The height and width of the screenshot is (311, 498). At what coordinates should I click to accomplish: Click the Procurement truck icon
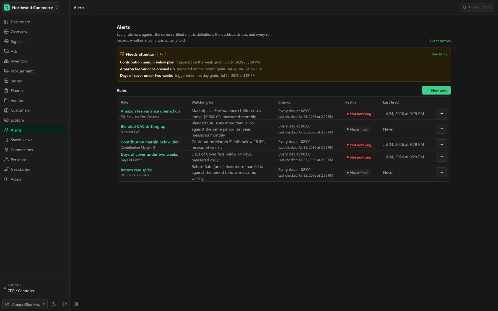tap(6, 71)
